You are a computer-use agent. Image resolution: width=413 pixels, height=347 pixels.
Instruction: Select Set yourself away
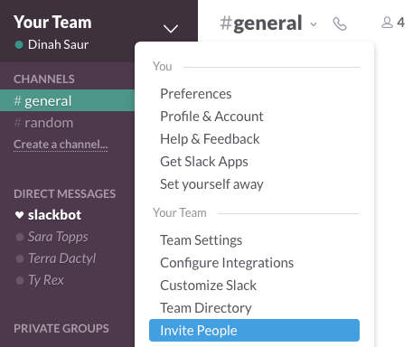tap(211, 184)
